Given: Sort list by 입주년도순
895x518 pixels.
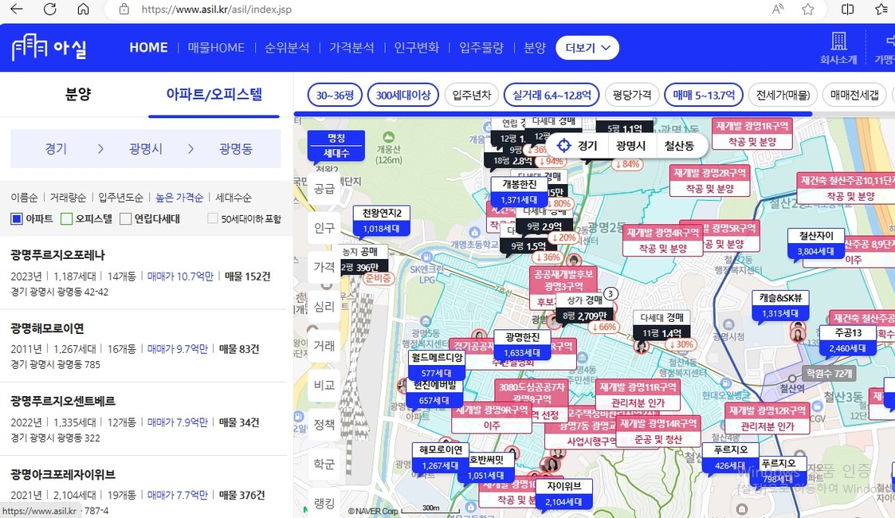Looking at the screenshot, I should click(x=120, y=198).
